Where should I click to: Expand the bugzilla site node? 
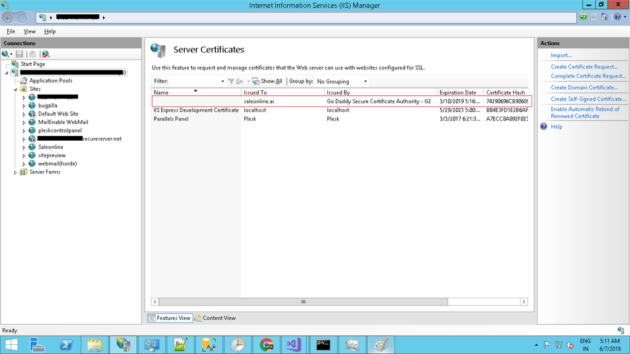point(24,106)
